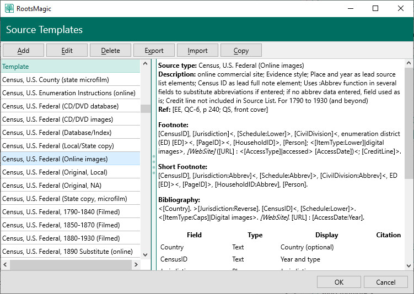Select Census, U.S. Federal, 1850-1870 (Filmed)

[61, 225]
